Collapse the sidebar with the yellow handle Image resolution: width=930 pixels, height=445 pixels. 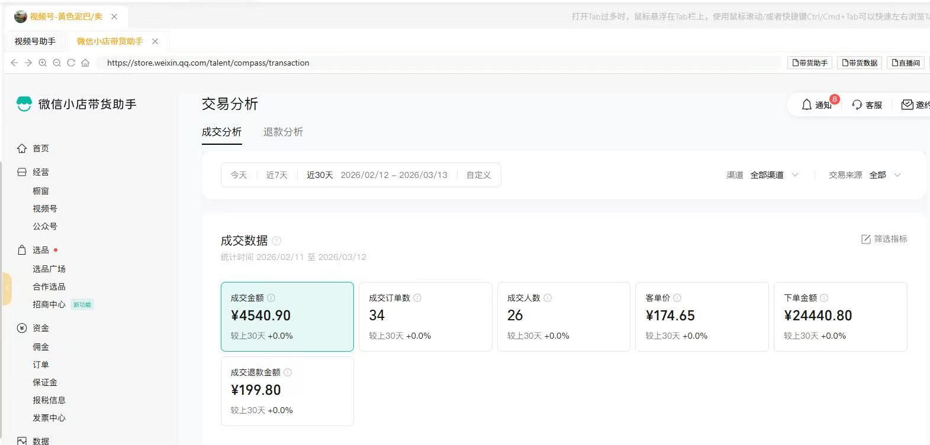(7, 288)
